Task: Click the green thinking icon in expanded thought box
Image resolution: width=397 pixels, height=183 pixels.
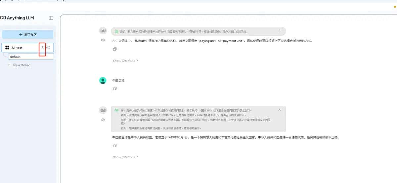Action: (x=116, y=110)
